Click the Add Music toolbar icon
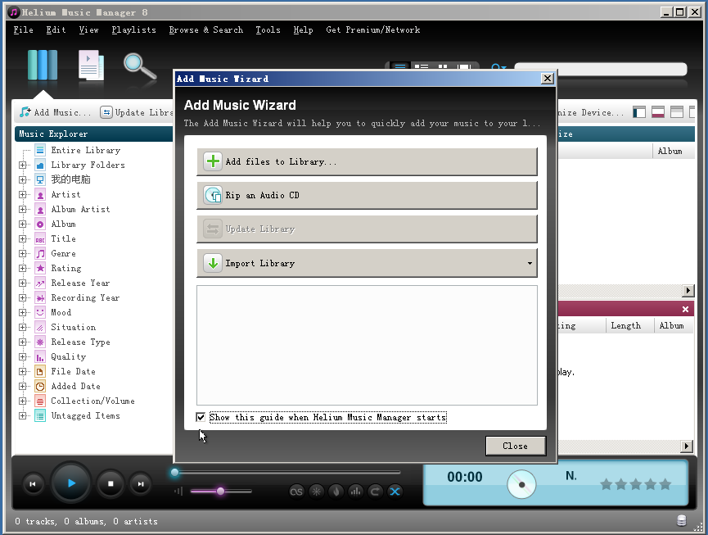Viewport: 708px width, 535px height. point(25,112)
